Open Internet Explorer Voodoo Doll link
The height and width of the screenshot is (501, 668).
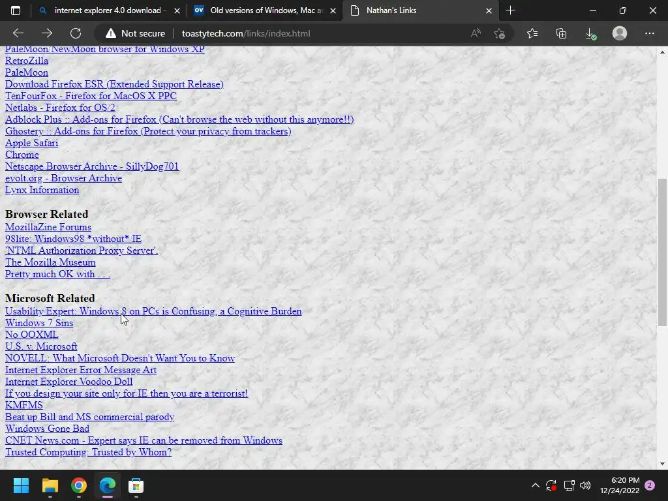(x=69, y=382)
